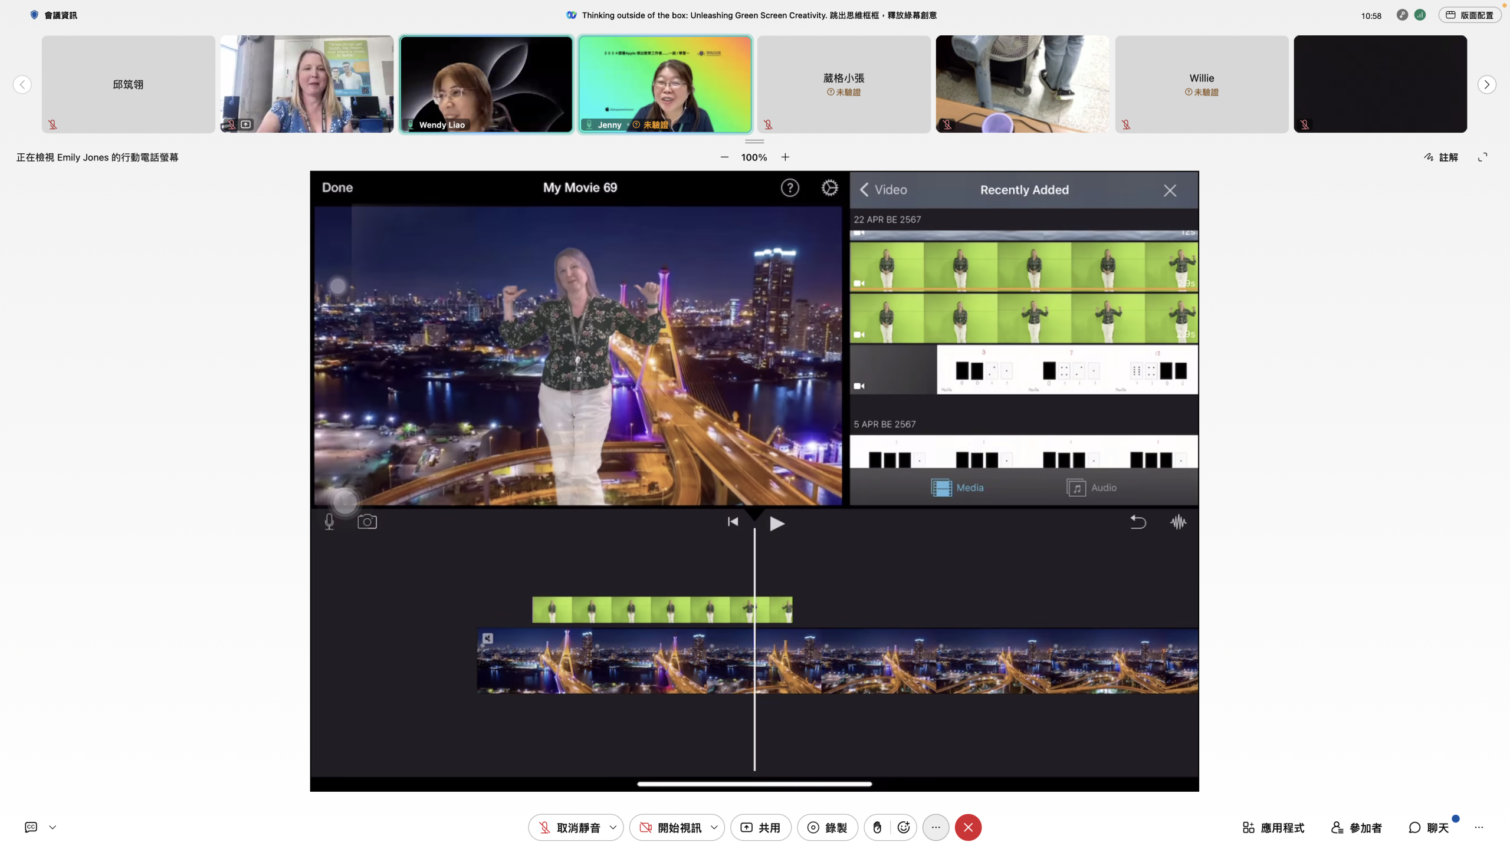Tap the voiceover microphone icon
This screenshot has width=1510, height=849.
click(329, 522)
